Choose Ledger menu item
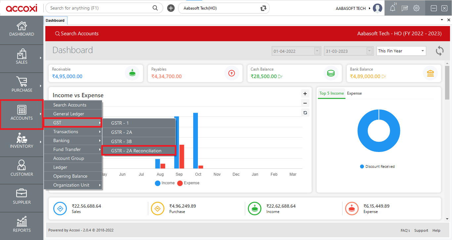Image resolution: width=452 pixels, height=240 pixels. (73, 167)
